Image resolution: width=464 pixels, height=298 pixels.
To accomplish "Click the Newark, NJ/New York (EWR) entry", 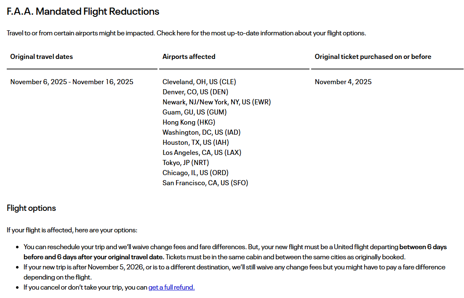I will pyautogui.click(x=216, y=102).
